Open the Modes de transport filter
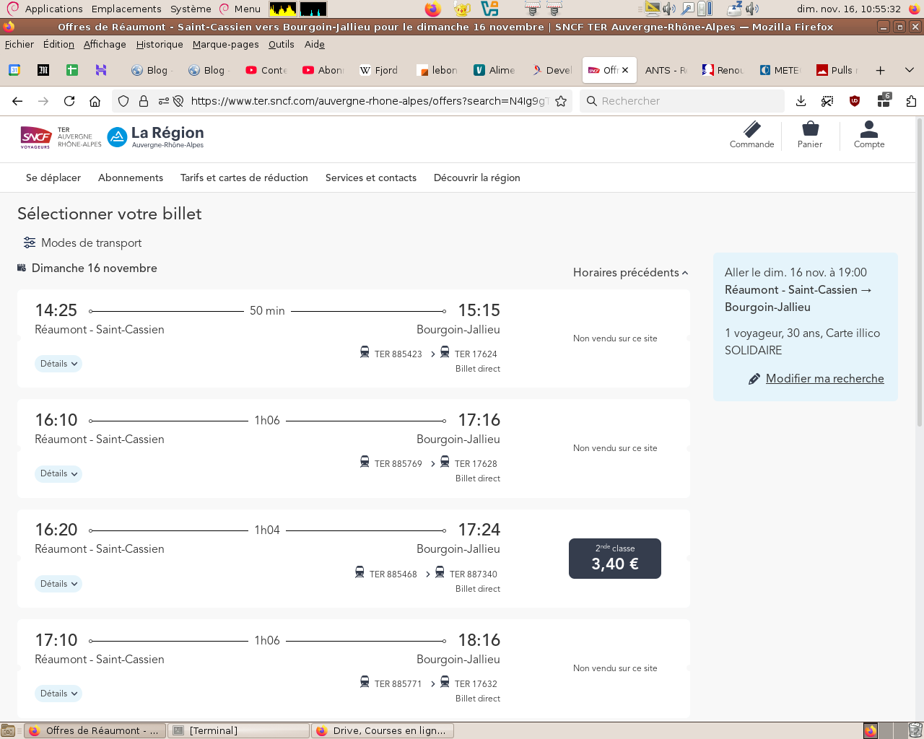This screenshot has height=739, width=924. [x=82, y=243]
